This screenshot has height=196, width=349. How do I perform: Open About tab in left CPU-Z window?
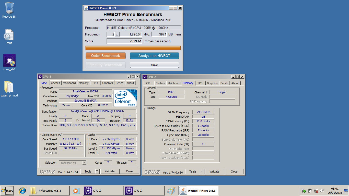pos(130,83)
